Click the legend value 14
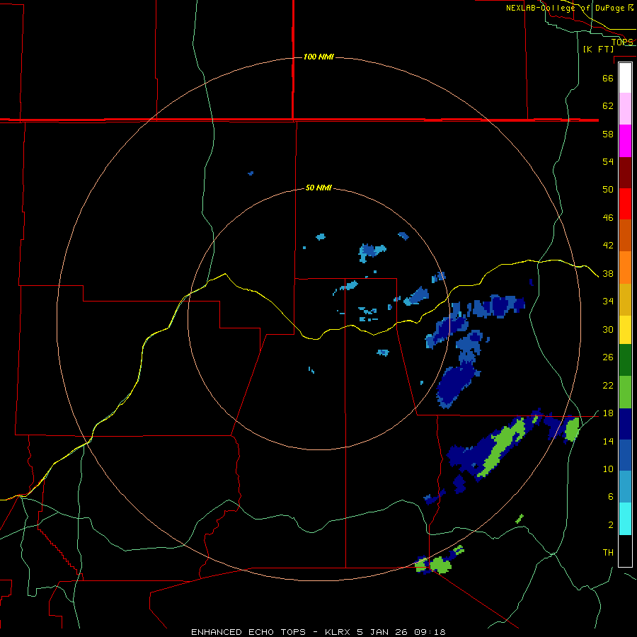The height and width of the screenshot is (637, 637). coord(608,441)
